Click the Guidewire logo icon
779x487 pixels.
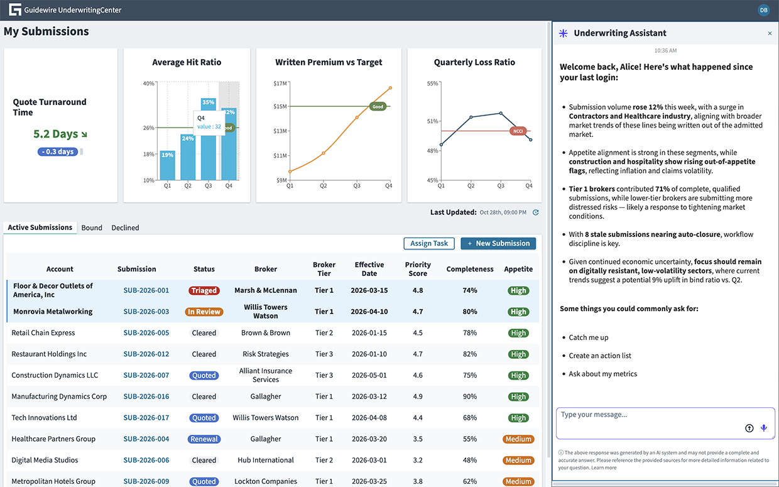pos(14,10)
